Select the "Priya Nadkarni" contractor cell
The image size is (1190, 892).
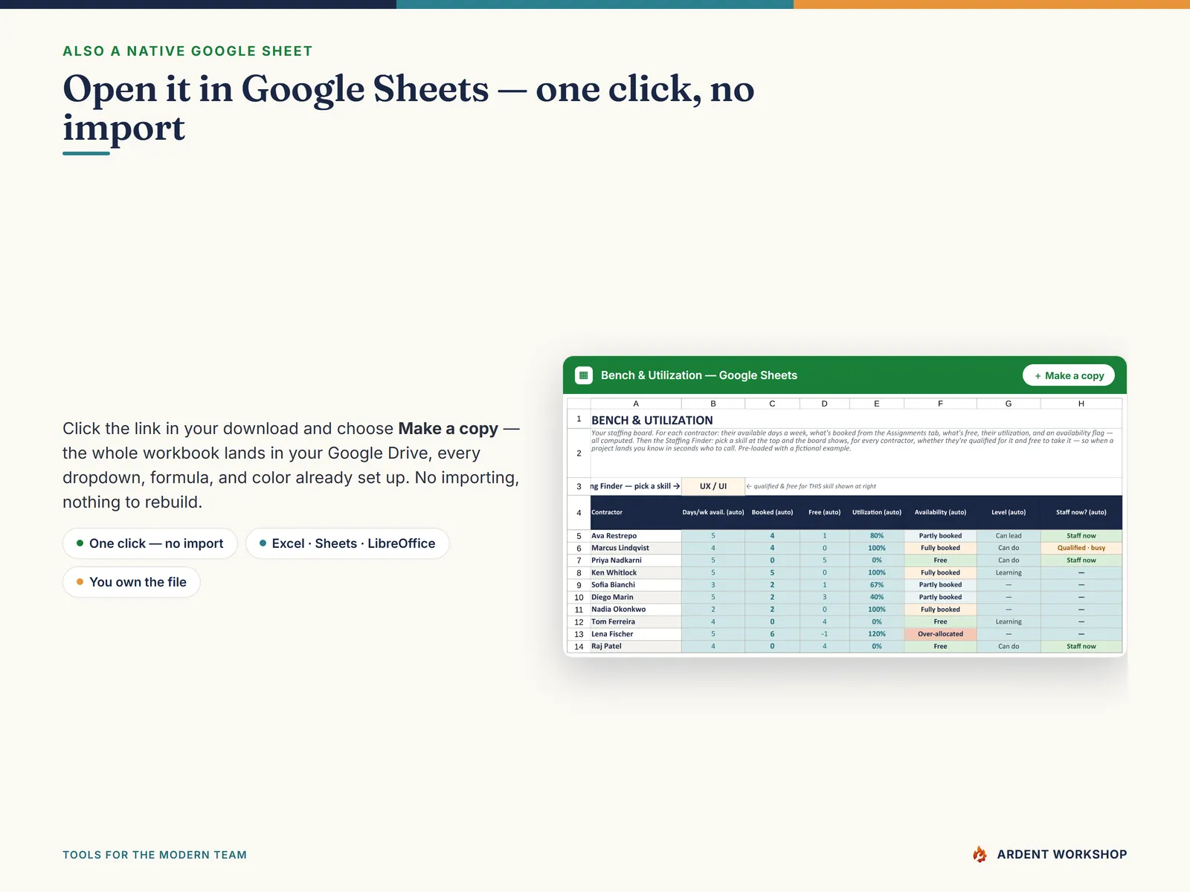click(x=636, y=560)
